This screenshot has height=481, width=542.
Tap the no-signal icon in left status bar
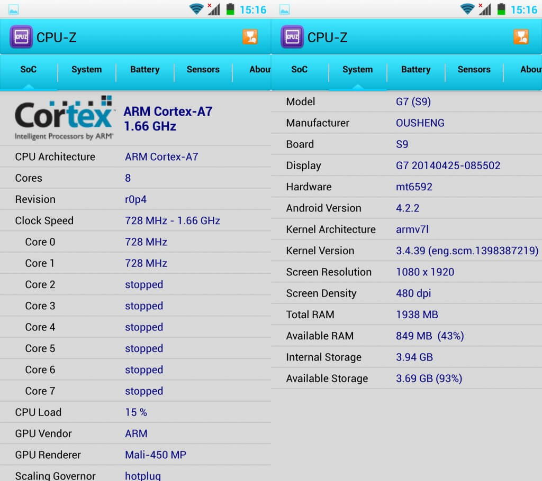pos(214,9)
